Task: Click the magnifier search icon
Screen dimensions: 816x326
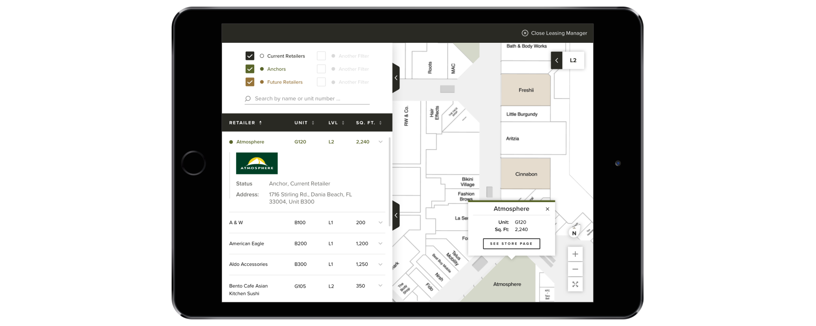Action: point(248,99)
